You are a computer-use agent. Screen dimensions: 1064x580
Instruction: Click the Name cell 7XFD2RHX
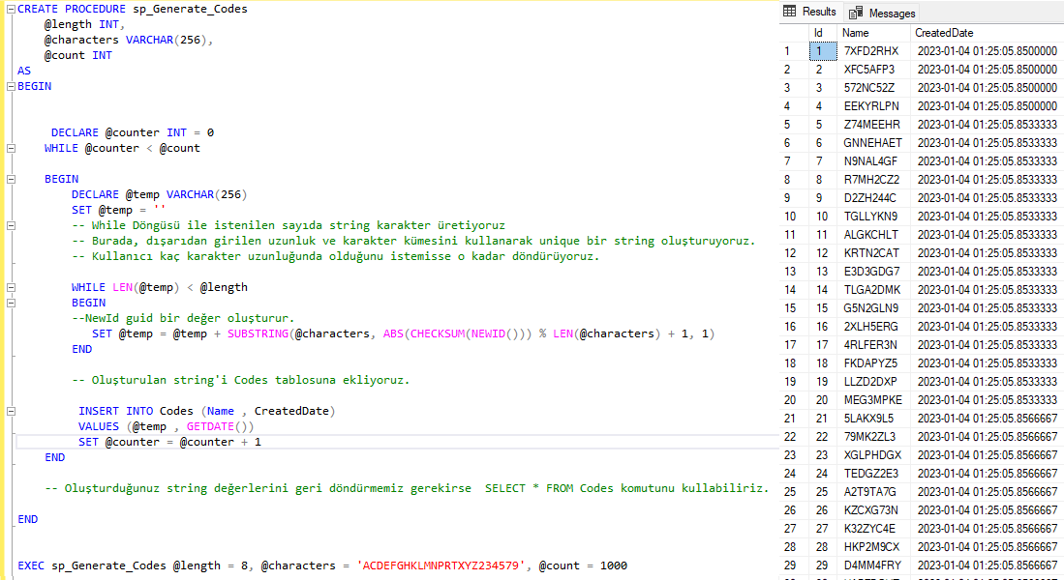click(872, 51)
